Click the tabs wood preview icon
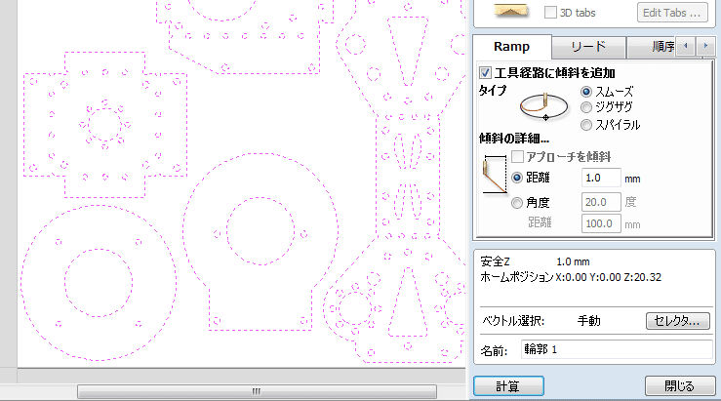The image size is (721, 401). click(510, 11)
